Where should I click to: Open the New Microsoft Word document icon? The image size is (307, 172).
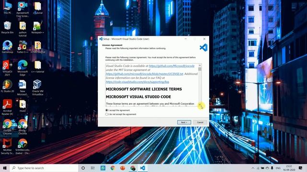pyautogui.click(x=23, y=88)
